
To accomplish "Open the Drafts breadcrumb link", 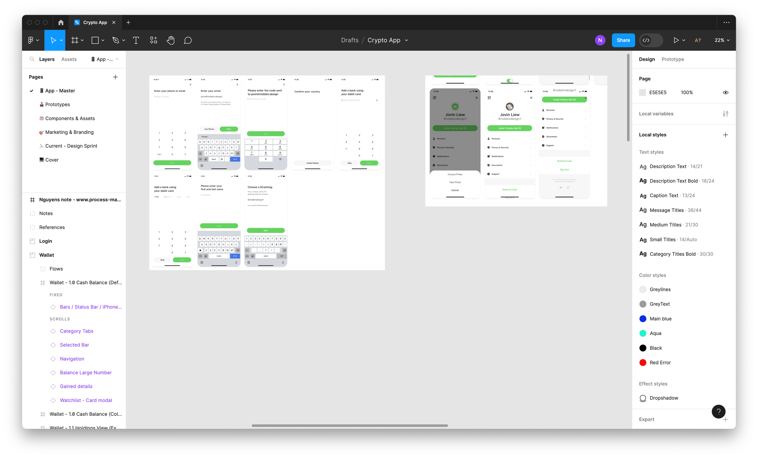I will pyautogui.click(x=350, y=40).
